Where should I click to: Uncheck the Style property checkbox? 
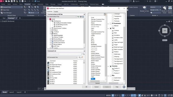point(113,33)
